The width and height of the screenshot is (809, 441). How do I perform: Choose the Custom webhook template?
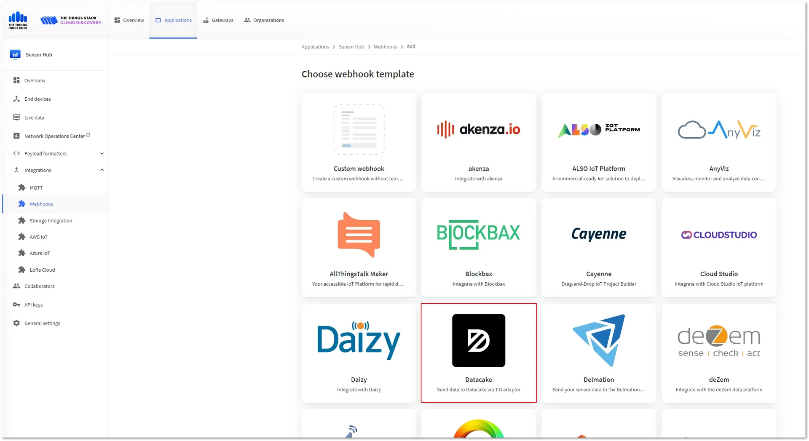tap(359, 142)
